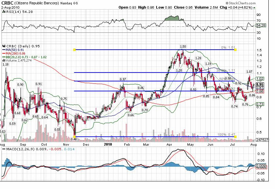This screenshot has height=189, width=275.
Task: Click the 38.2%: 1.11 Fibonacci label
Action: click(x=225, y=71)
